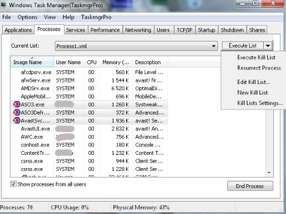Select the conhost.exe process row
This screenshot has width=286, height=214.
pos(89,145)
